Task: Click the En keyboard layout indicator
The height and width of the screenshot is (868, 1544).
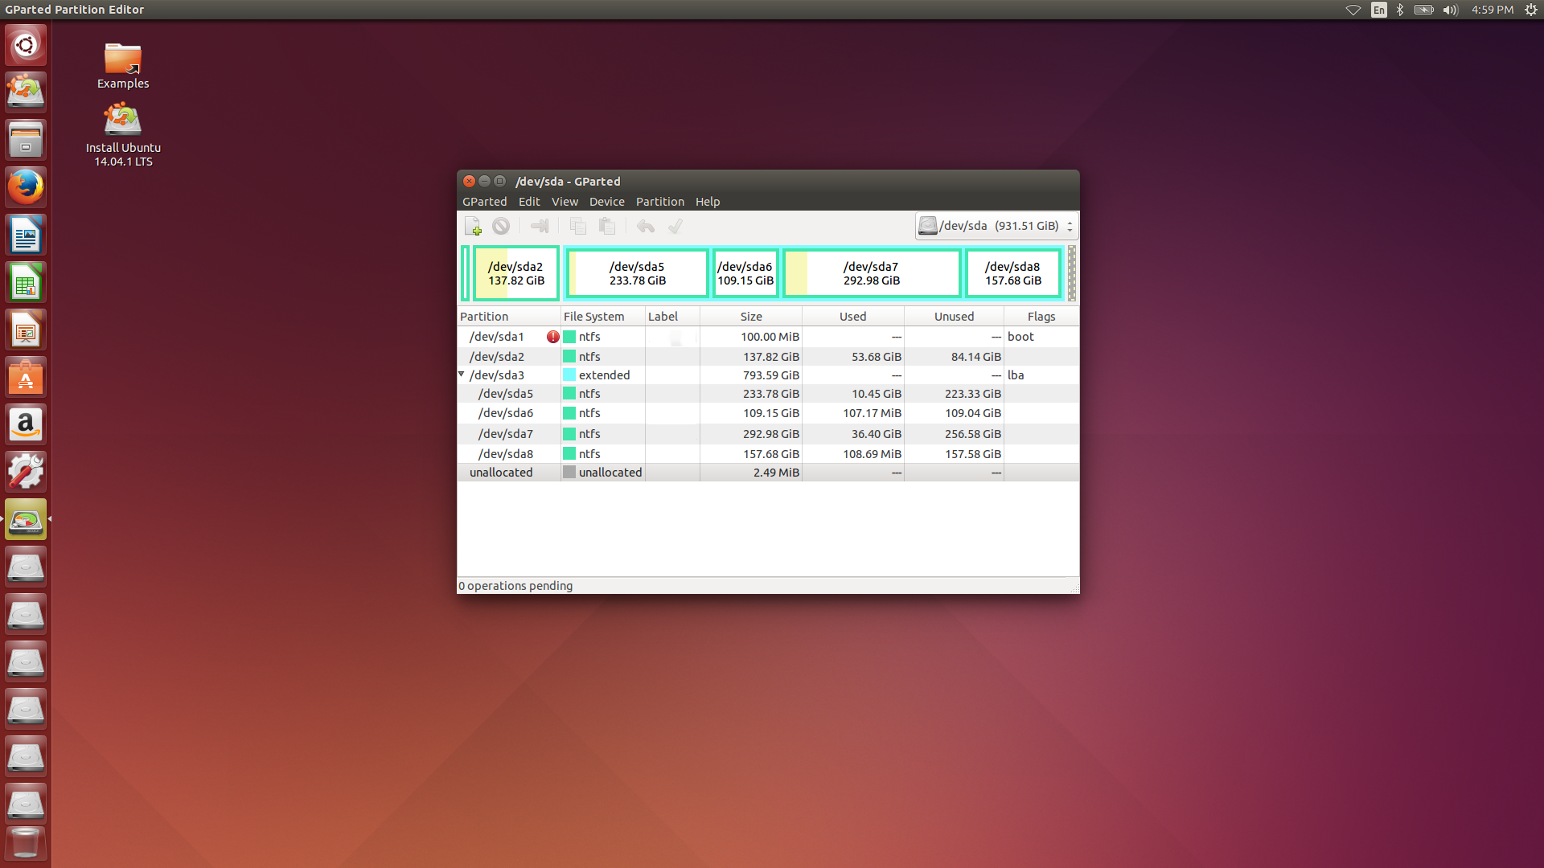Action: [x=1379, y=10]
